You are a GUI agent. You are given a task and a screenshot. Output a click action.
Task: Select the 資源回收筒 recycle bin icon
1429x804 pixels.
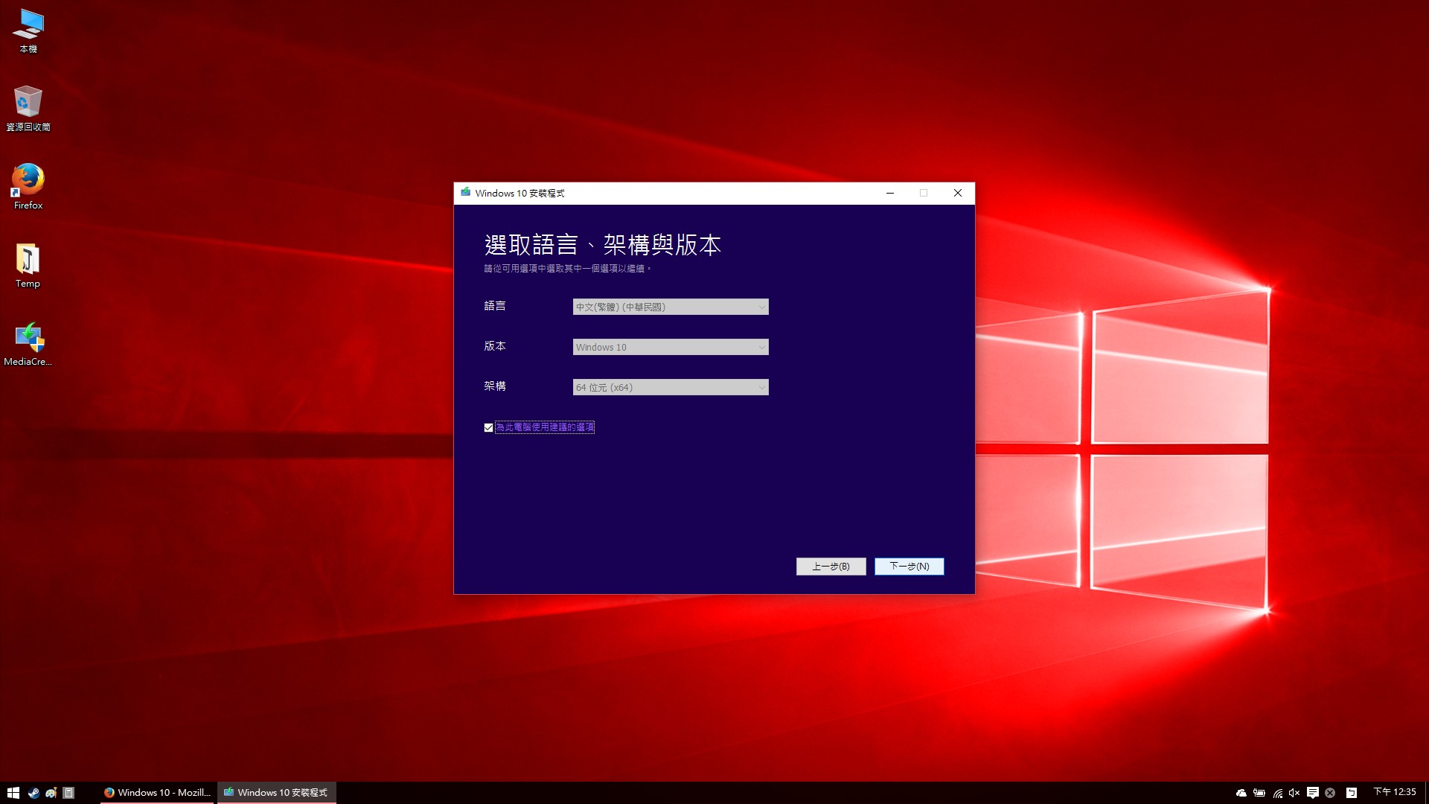pyautogui.click(x=28, y=109)
